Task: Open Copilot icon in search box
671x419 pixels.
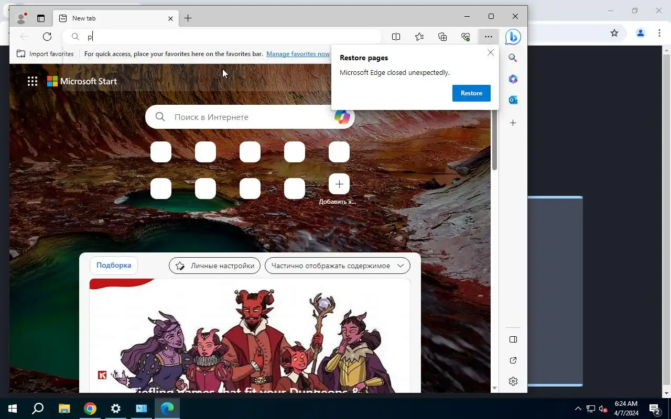Action: 342,117
